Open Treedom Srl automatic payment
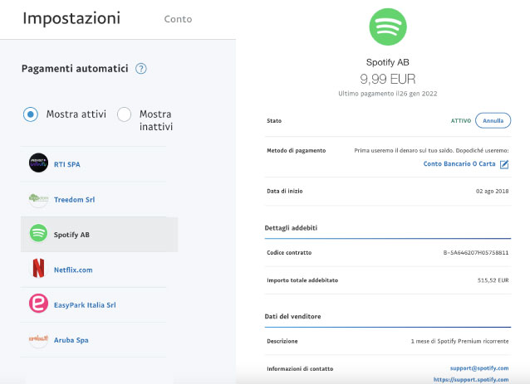 (x=75, y=200)
